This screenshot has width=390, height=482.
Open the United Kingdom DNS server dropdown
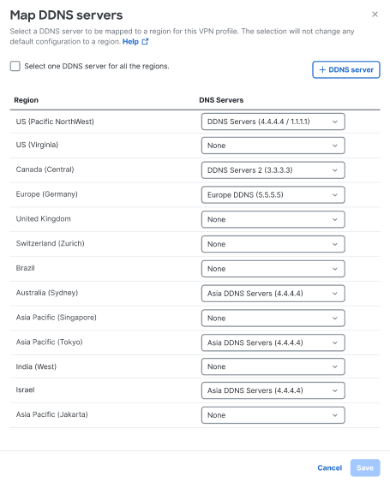pyautogui.click(x=273, y=219)
